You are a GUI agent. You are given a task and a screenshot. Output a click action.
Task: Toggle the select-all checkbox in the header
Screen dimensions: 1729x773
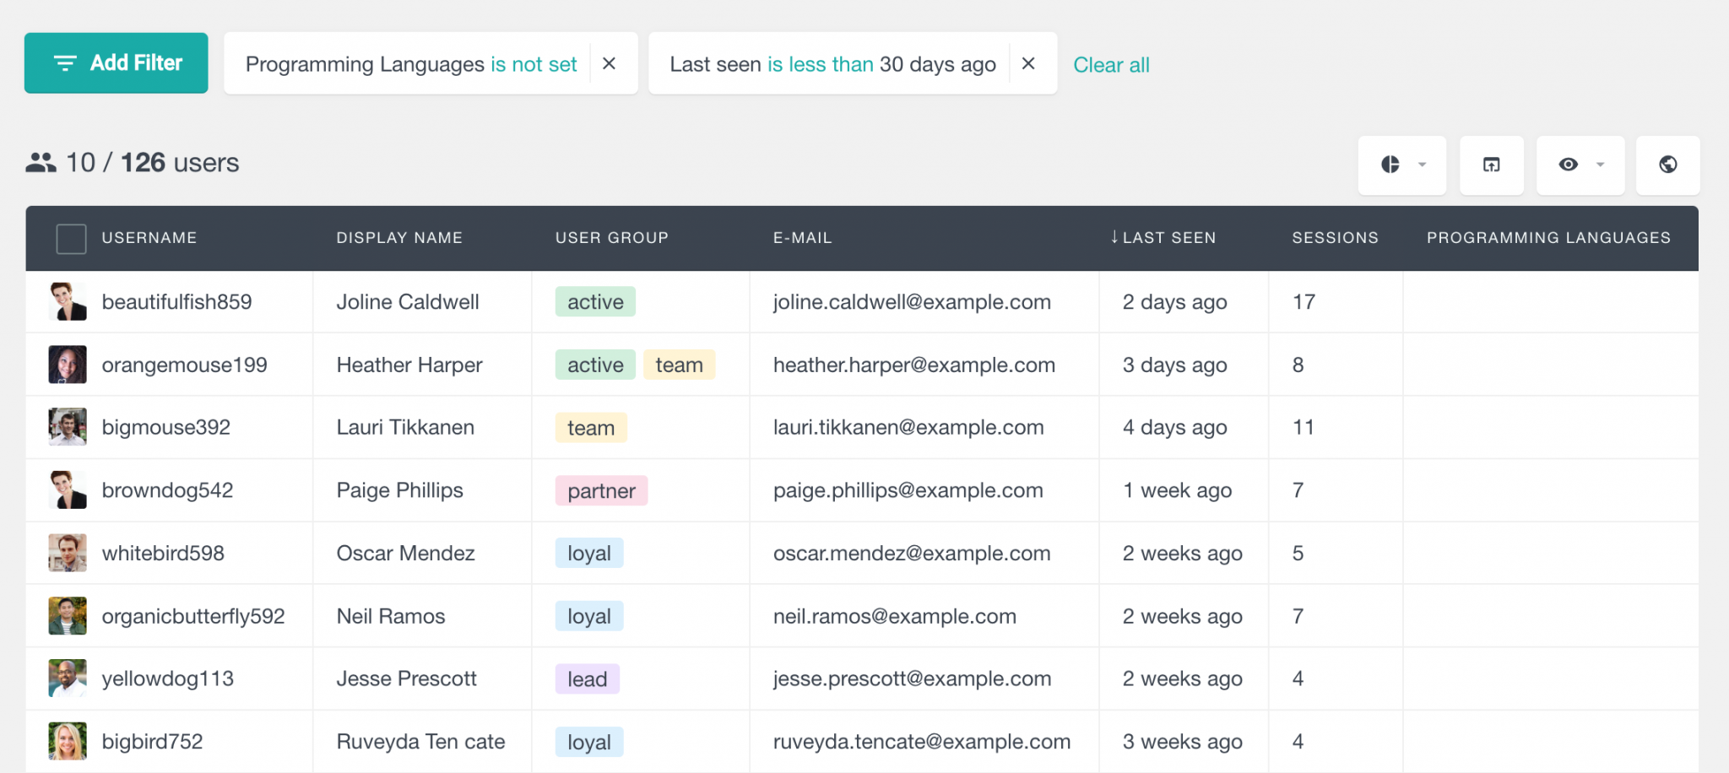71,238
